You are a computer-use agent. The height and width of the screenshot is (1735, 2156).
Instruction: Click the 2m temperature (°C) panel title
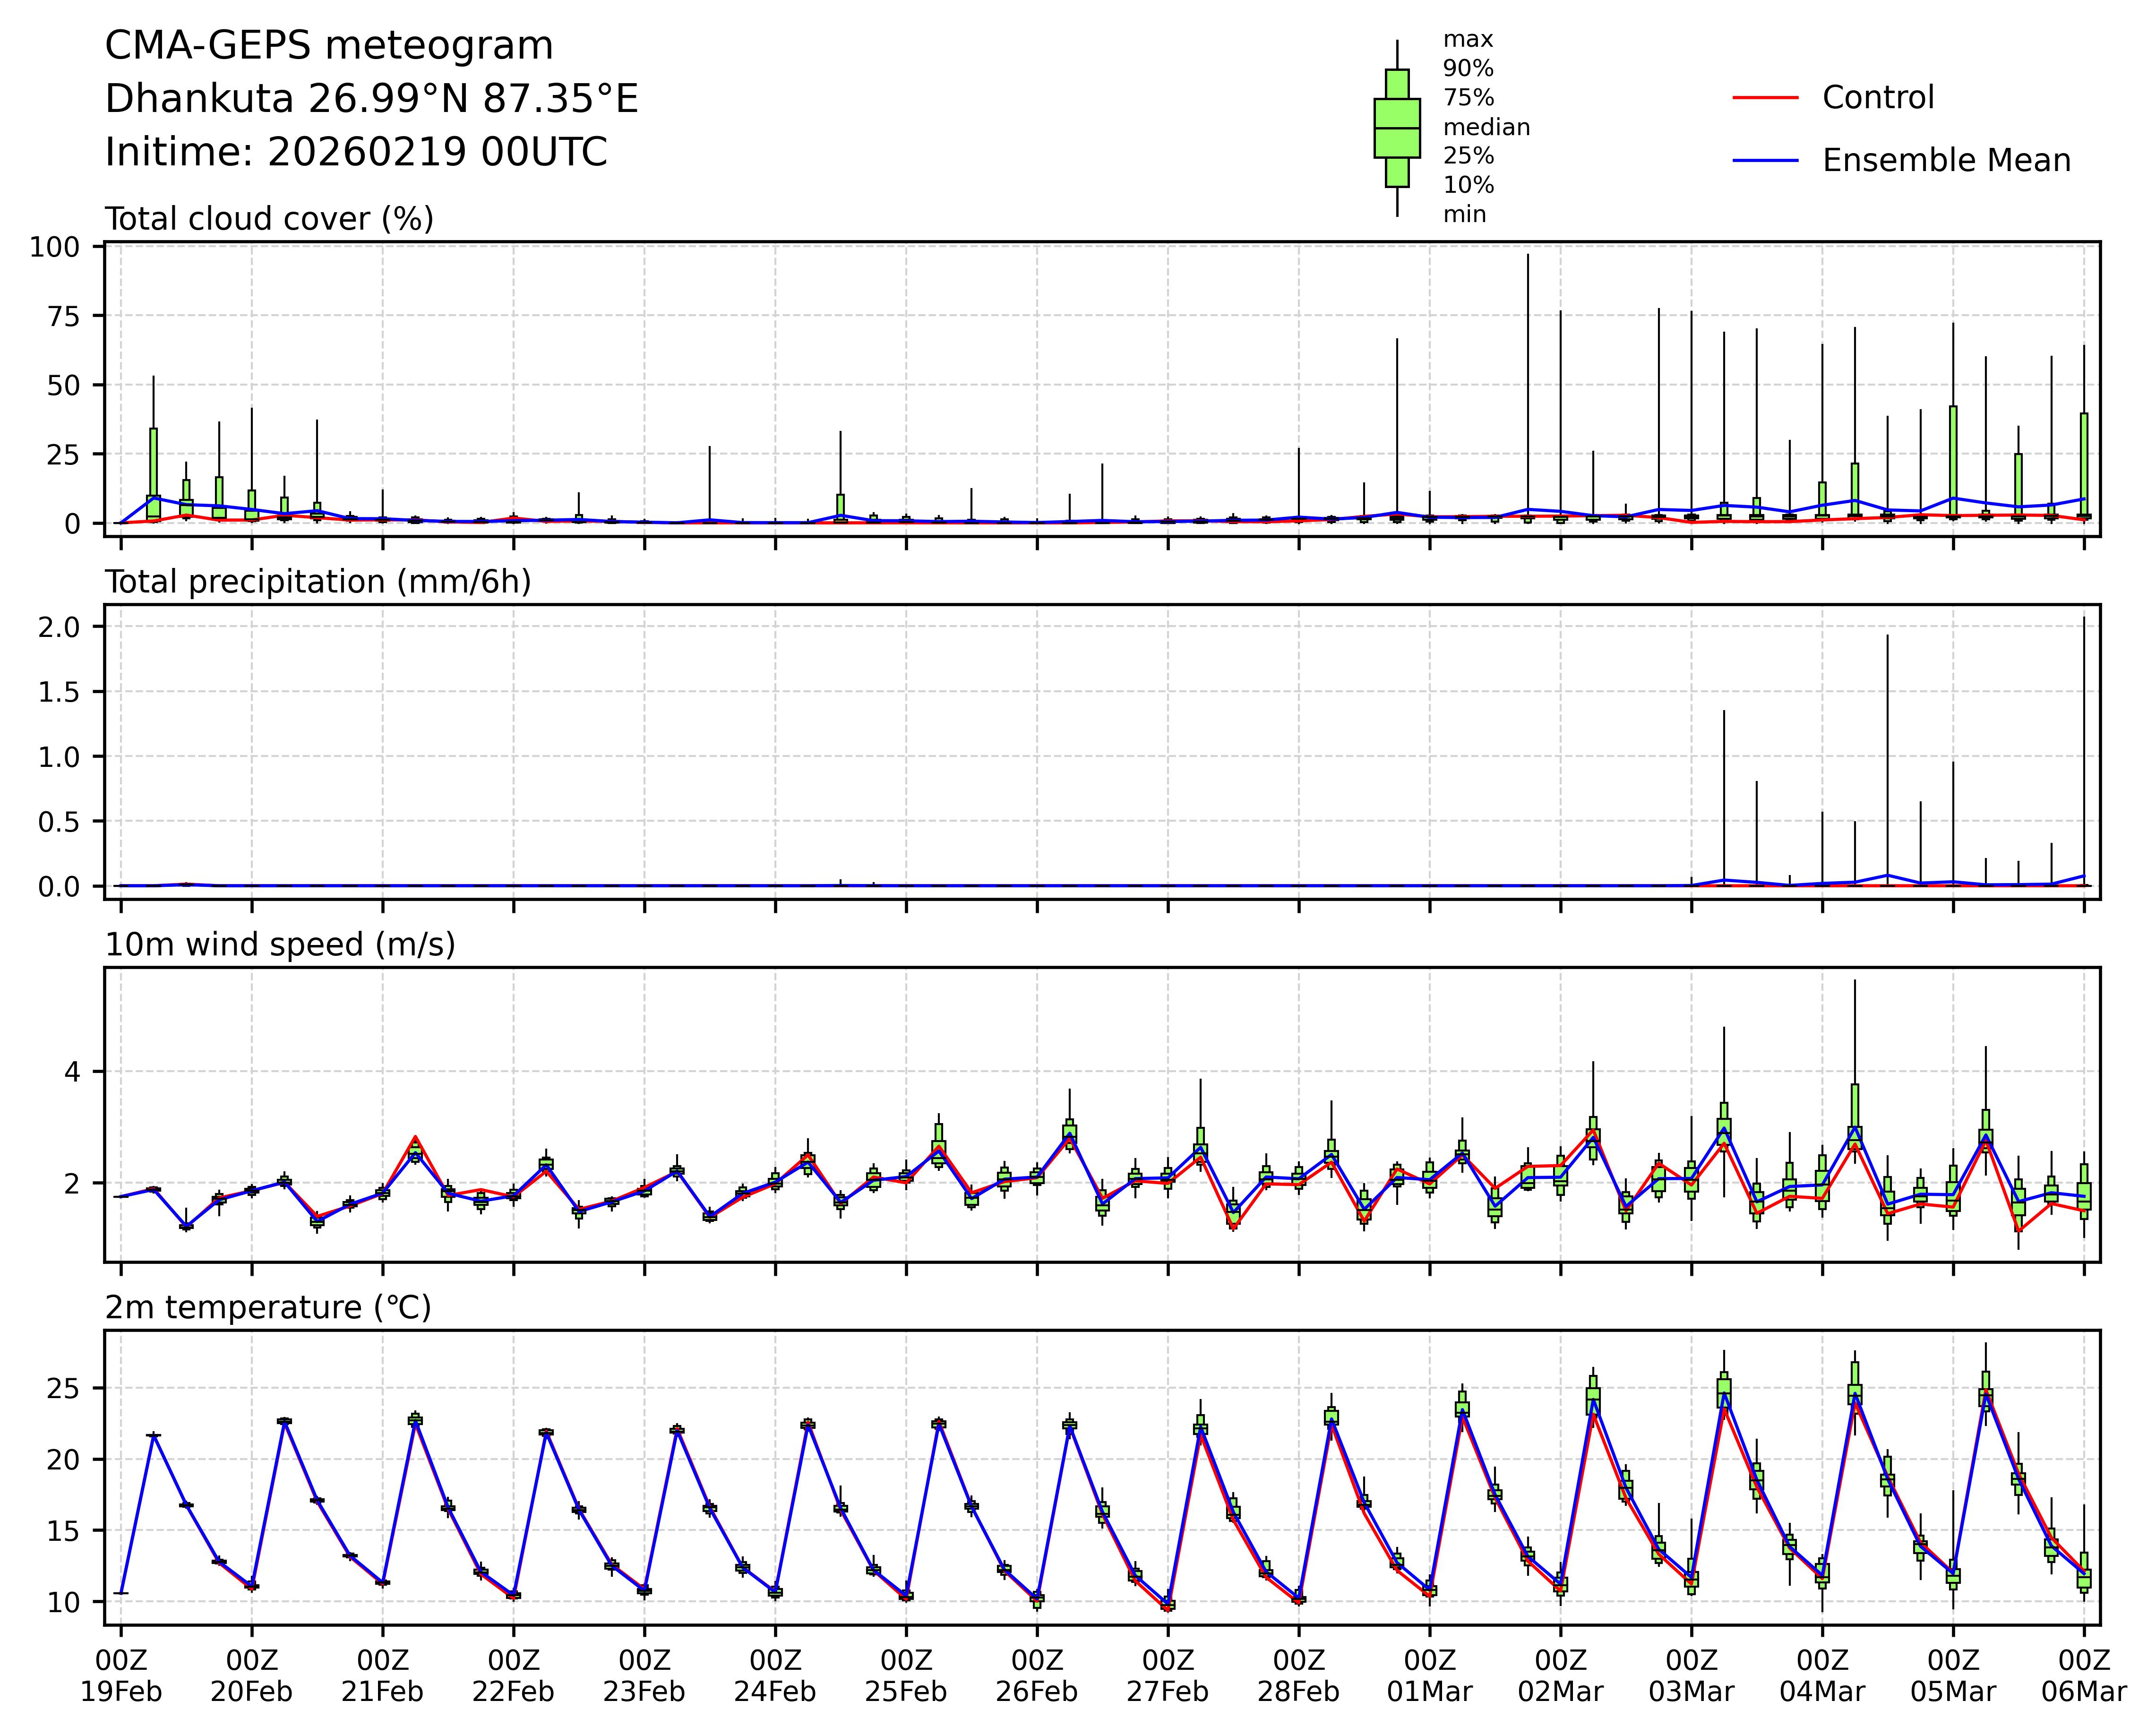pyautogui.click(x=268, y=1308)
